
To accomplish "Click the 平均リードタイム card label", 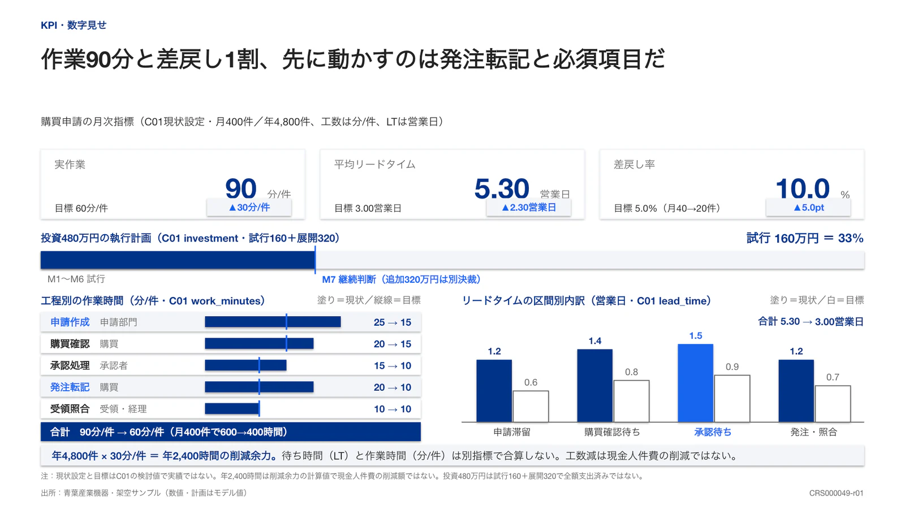I will [375, 165].
